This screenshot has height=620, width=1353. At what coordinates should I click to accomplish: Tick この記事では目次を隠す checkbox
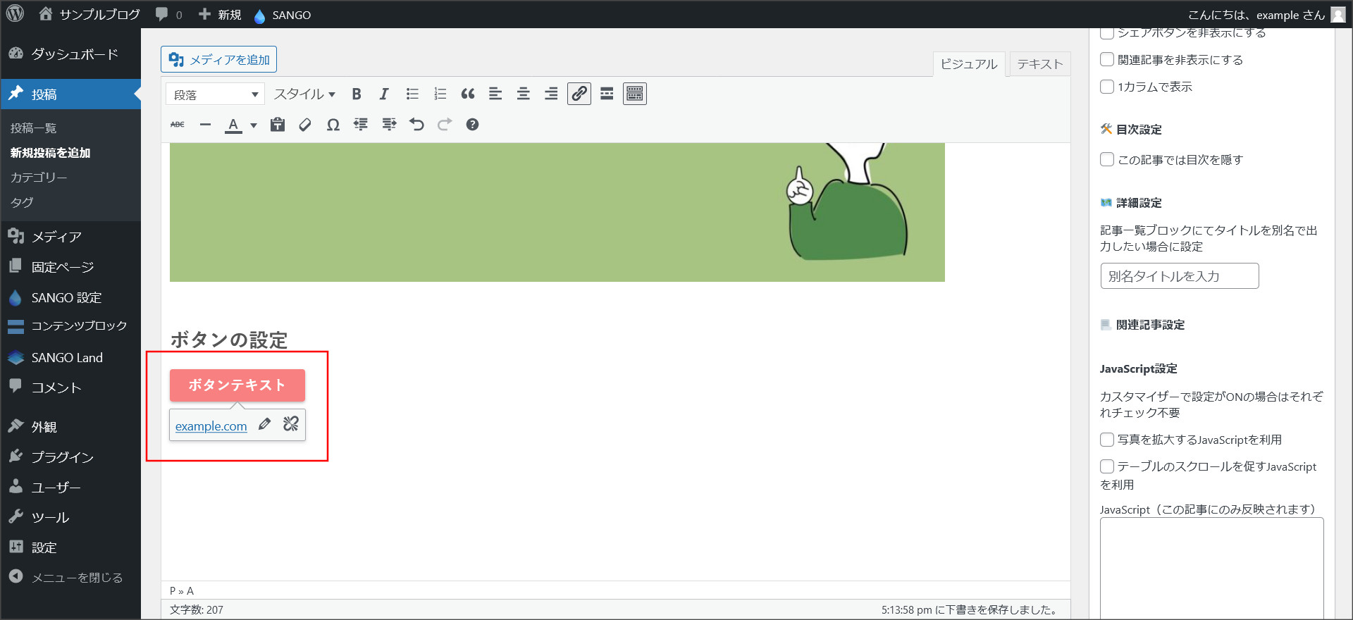coord(1107,160)
